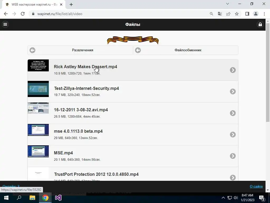Click the network icon in the system tray

[x=230, y=198]
